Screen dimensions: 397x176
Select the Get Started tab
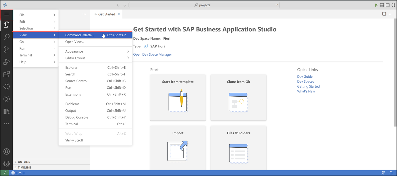click(x=107, y=14)
